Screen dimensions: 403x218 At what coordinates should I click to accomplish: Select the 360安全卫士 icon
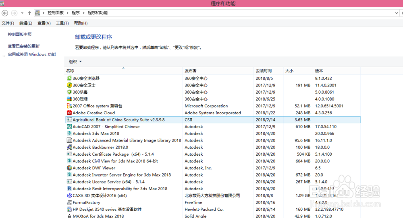coord(69,85)
